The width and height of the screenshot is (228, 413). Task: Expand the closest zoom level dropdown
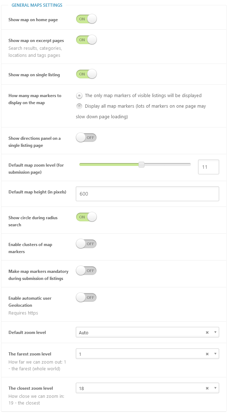click(x=215, y=388)
